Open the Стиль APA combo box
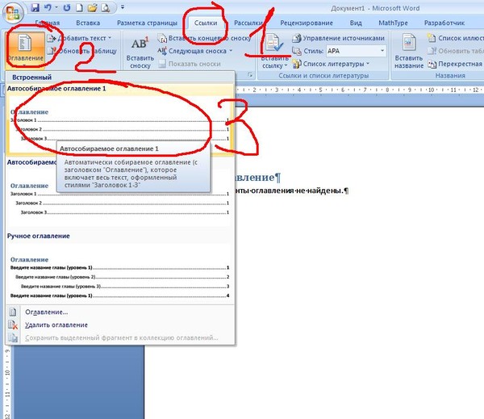This screenshot has height=419, width=484. click(x=356, y=51)
